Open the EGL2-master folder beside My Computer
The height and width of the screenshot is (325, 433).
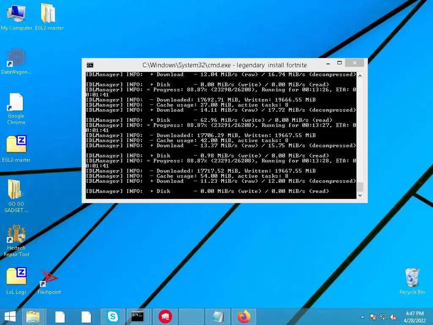49,17
